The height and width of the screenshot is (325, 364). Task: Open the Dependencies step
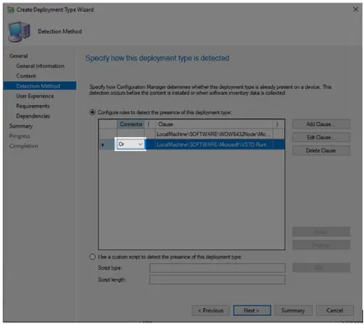[33, 116]
